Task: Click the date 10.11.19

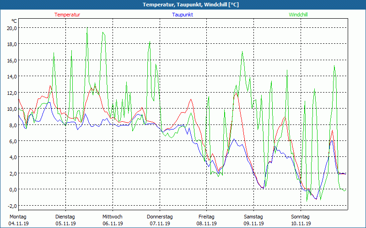Action: tap(301, 223)
